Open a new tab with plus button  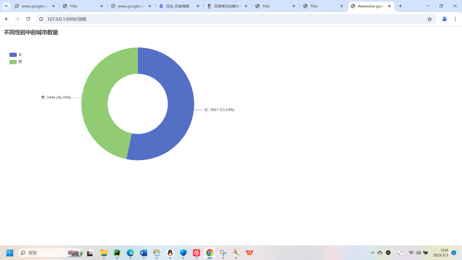tap(400, 6)
